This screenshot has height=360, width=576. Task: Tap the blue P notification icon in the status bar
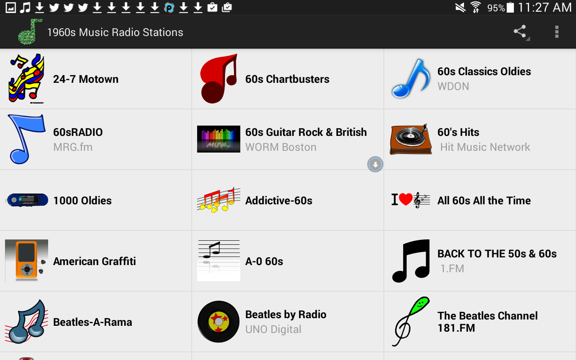(x=169, y=7)
